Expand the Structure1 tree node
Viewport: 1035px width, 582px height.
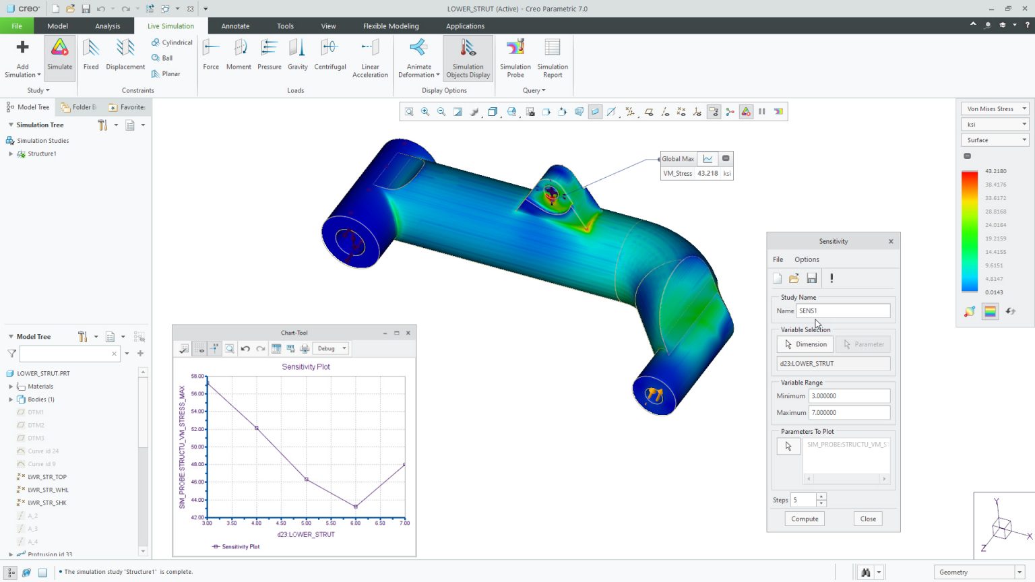[x=9, y=154]
